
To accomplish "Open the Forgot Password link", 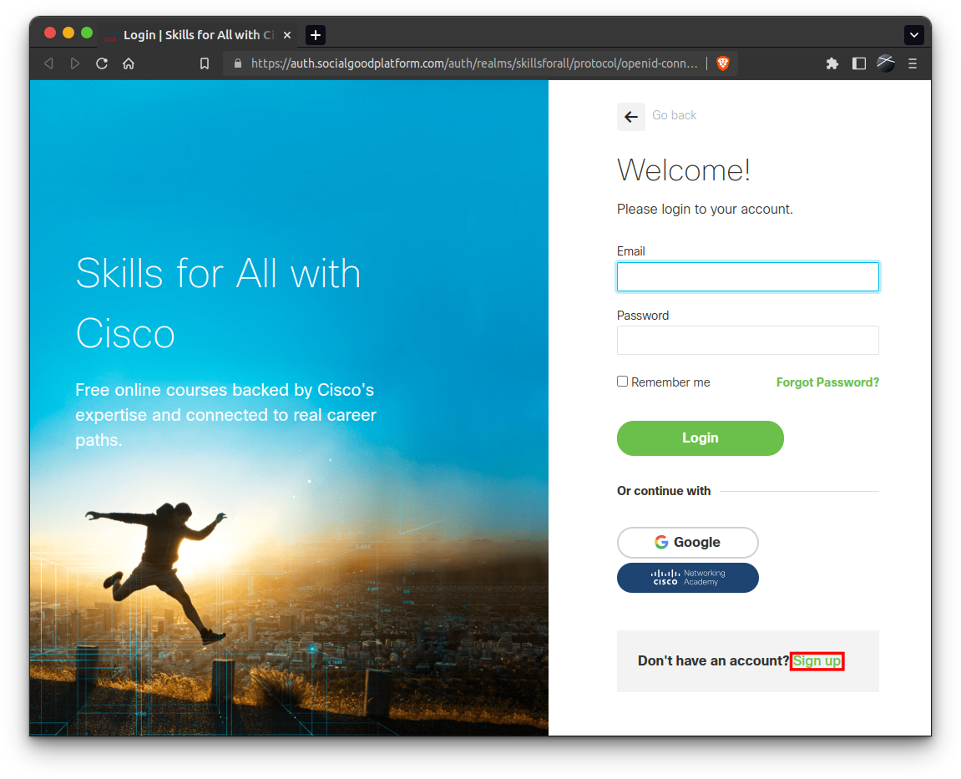I will pyautogui.click(x=827, y=382).
